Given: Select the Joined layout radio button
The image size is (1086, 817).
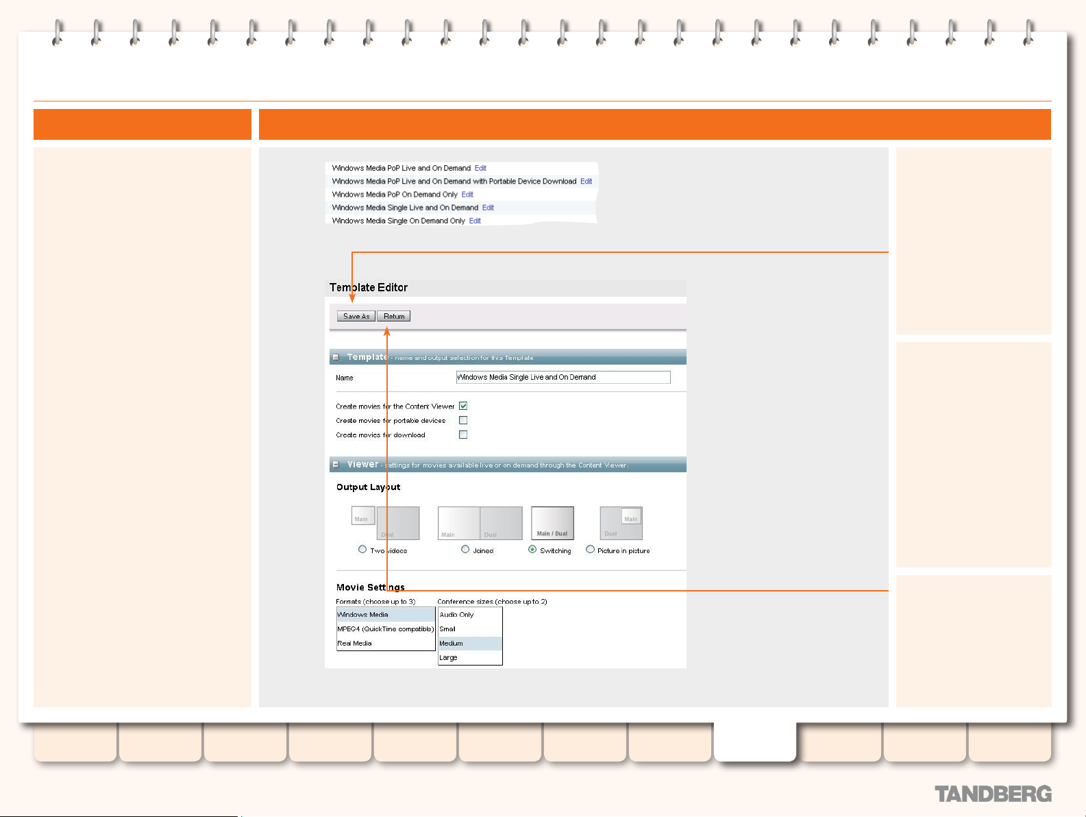Looking at the screenshot, I should pyautogui.click(x=465, y=549).
